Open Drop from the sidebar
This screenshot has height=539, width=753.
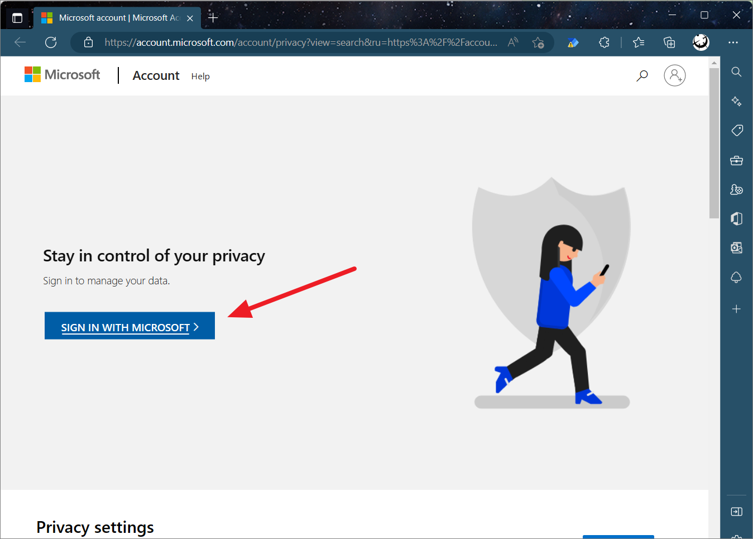tap(736, 277)
